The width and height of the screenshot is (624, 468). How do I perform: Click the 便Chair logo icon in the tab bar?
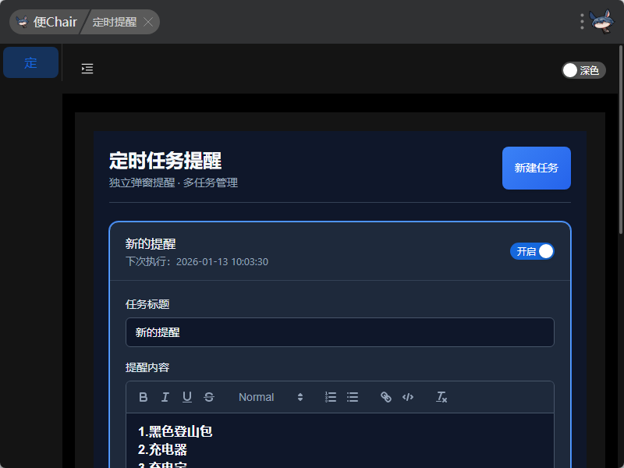23,22
